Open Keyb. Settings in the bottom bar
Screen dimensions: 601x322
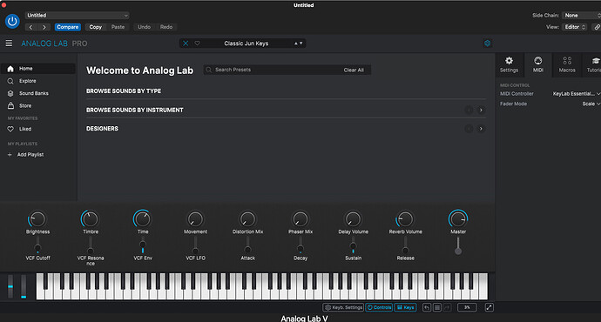pyautogui.click(x=343, y=307)
